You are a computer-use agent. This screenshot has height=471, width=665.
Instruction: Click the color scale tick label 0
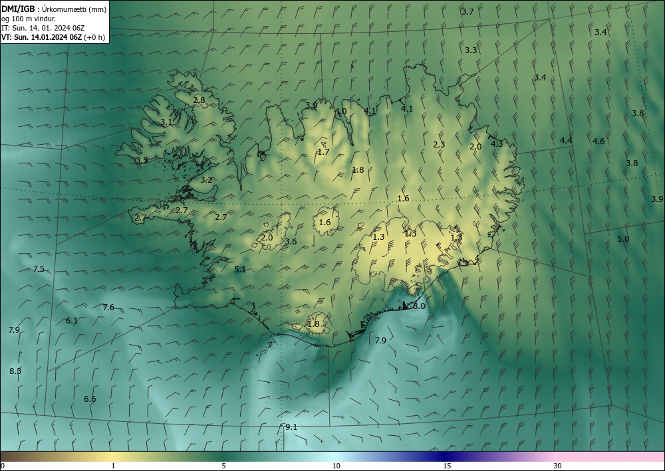(3, 466)
